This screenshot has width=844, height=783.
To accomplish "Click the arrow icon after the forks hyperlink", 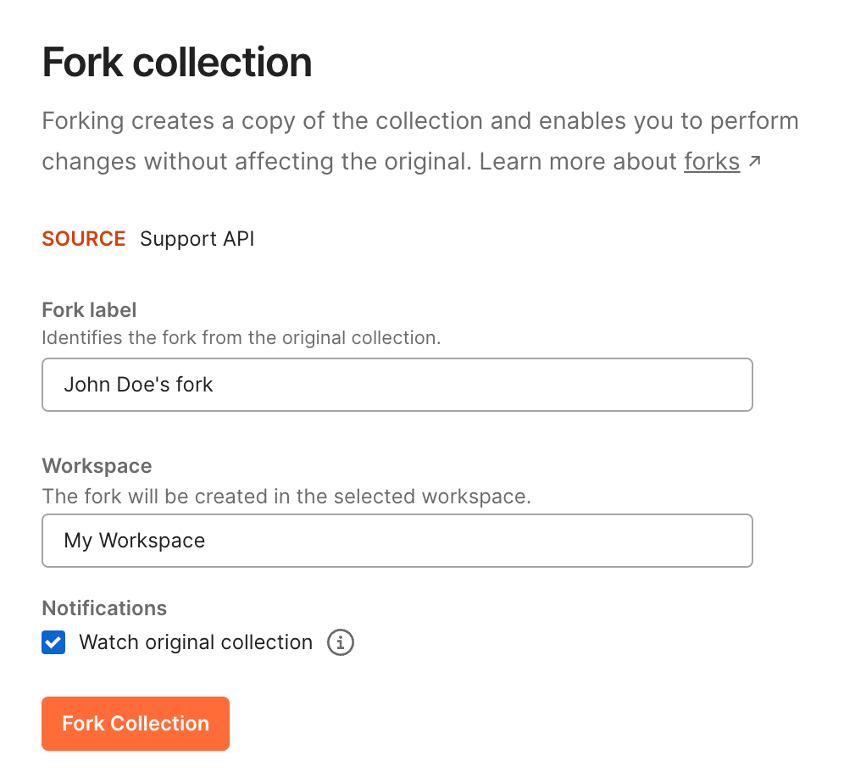I will pyautogui.click(x=754, y=160).
